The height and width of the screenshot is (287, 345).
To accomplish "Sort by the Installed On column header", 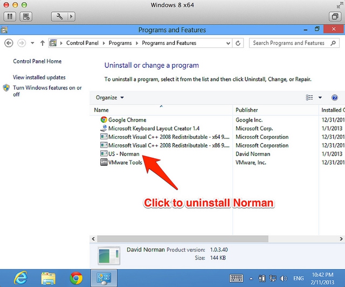I will [332, 110].
